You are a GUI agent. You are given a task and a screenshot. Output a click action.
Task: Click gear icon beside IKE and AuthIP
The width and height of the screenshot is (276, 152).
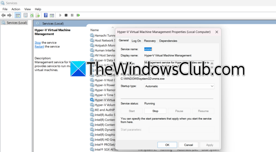point(92,110)
